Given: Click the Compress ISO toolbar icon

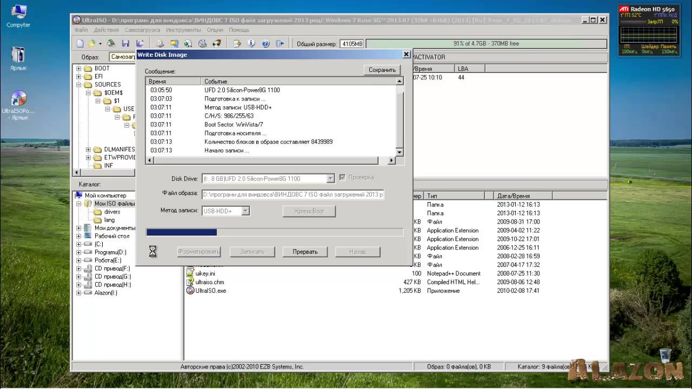Looking at the screenshot, I should pos(188,43).
